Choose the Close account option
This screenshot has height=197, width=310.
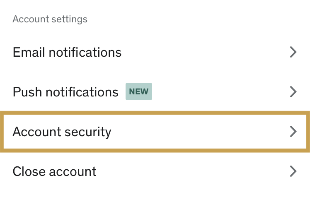[55, 171]
